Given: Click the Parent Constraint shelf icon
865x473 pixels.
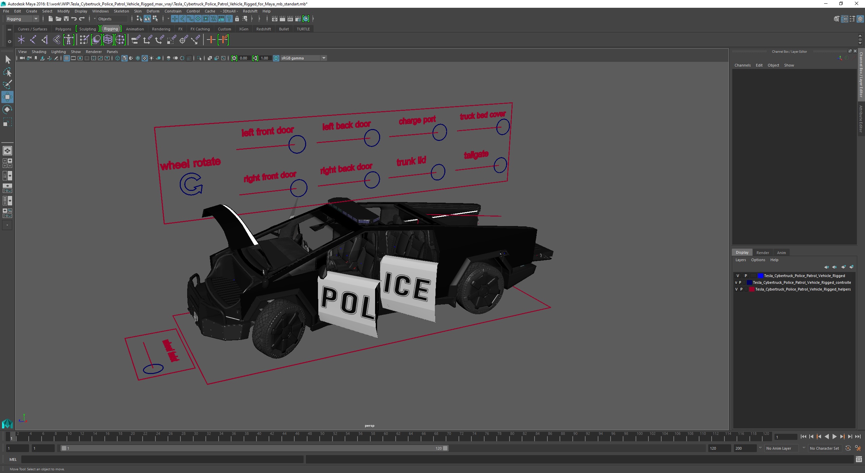Looking at the screenshot, I should pyautogui.click(x=136, y=40).
